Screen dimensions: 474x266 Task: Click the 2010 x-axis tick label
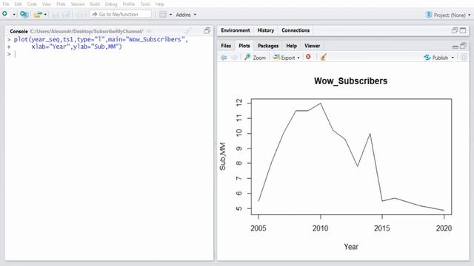[x=321, y=228]
